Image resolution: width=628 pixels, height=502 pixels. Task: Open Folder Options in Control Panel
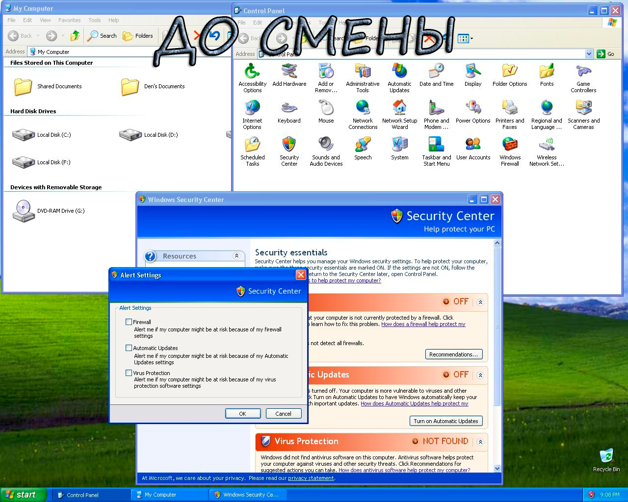(510, 75)
